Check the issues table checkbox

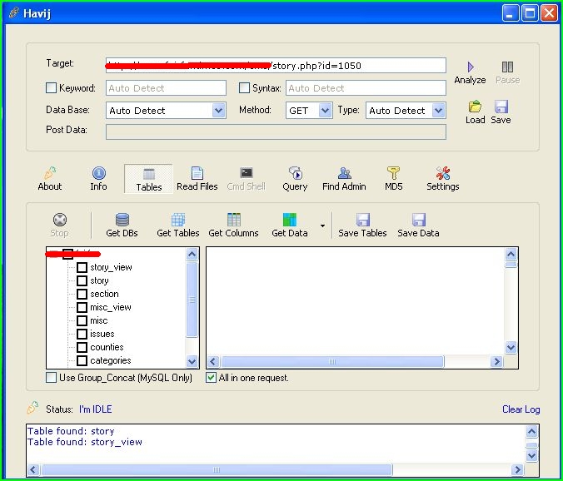[82, 334]
